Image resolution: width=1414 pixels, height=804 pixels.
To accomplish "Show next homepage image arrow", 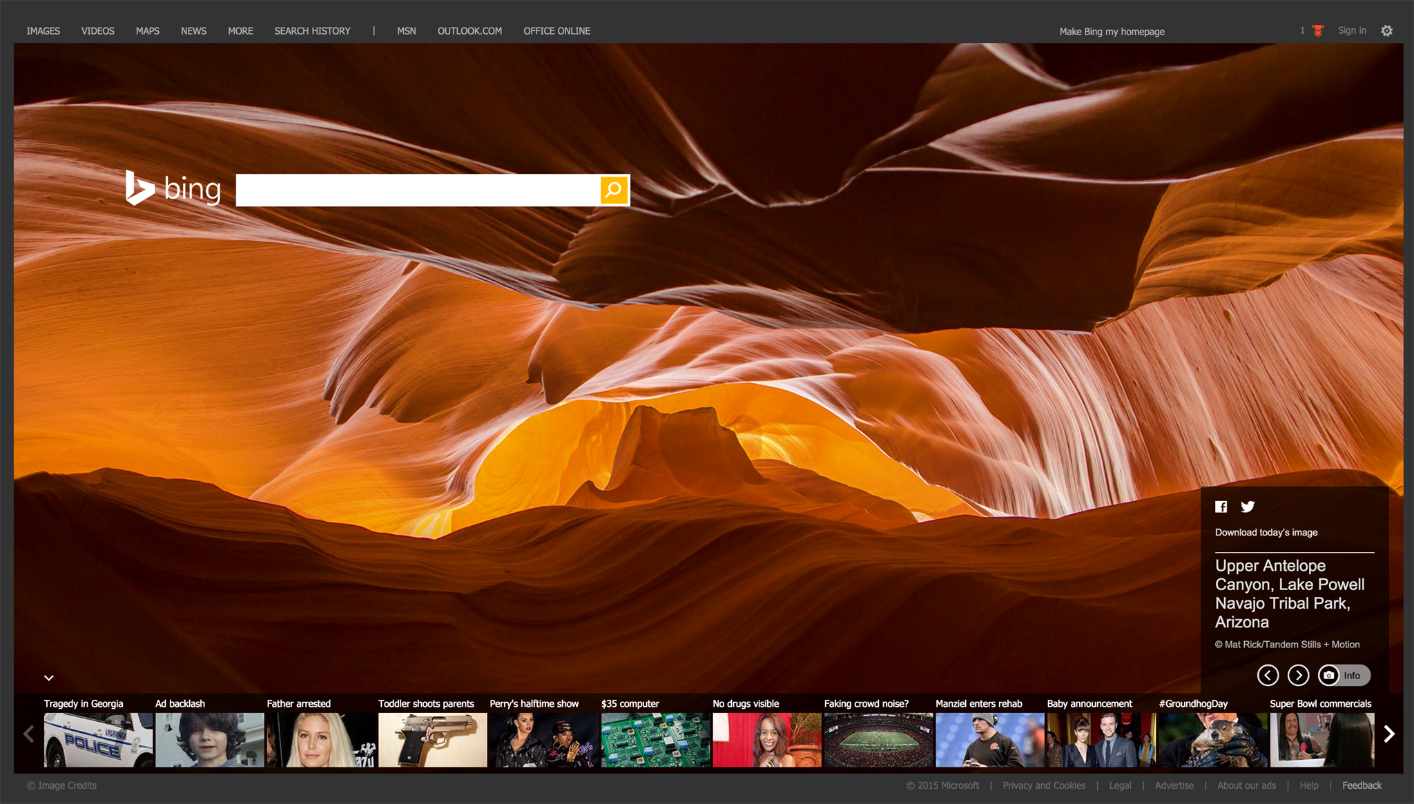I will pos(1298,675).
